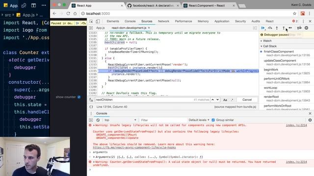Go back in browser history
This screenshot has height=176, width=314.
[x=54, y=14]
